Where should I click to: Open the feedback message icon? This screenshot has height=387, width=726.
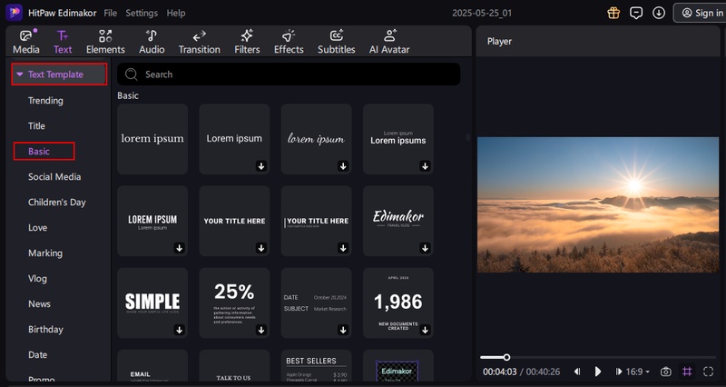[x=636, y=13]
